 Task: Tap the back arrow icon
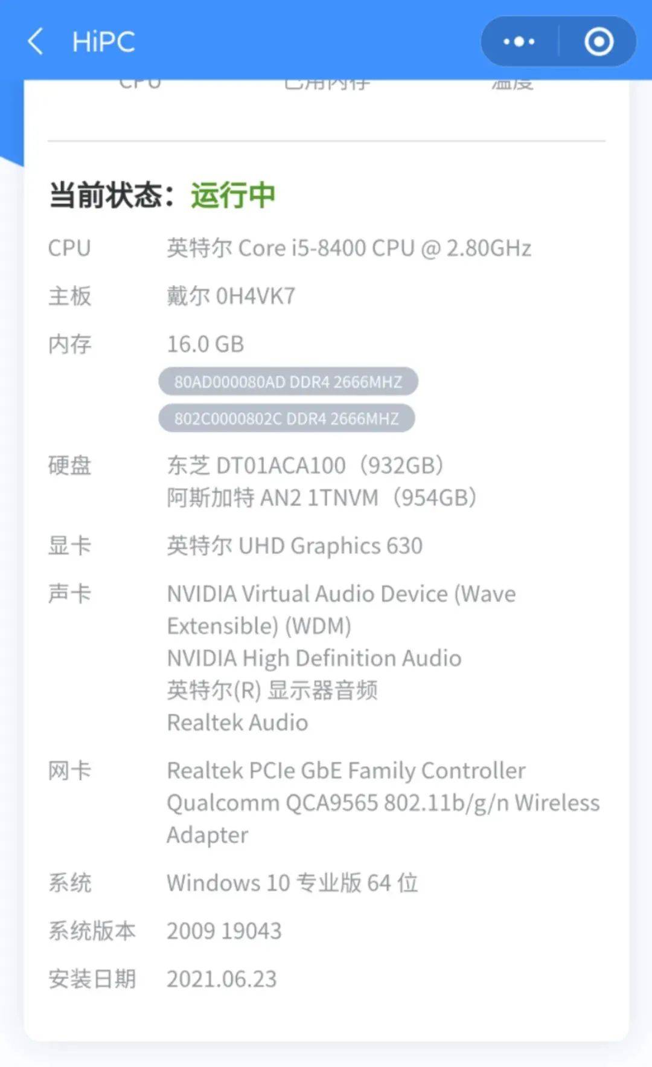point(36,41)
